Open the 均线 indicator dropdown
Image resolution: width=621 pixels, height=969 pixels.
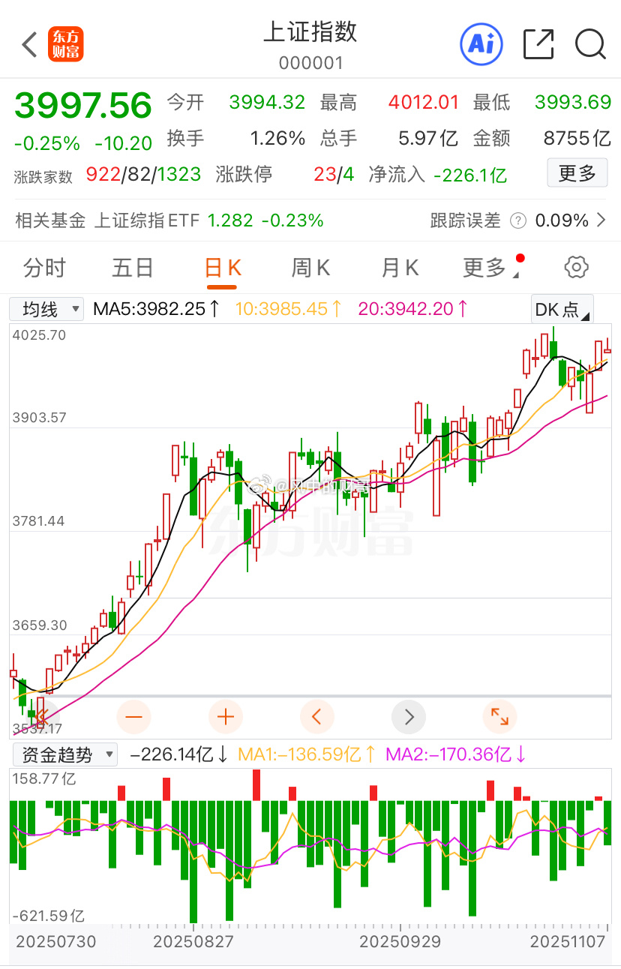46,308
